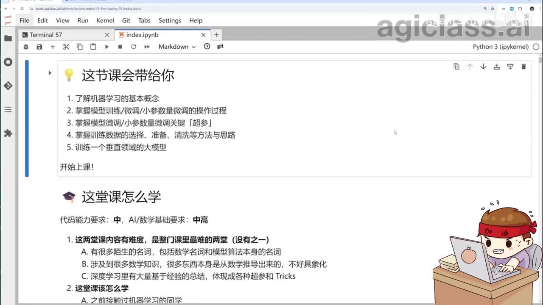Click the 这堂课怎么学 heading
The height and width of the screenshot is (305, 543).
tap(121, 197)
